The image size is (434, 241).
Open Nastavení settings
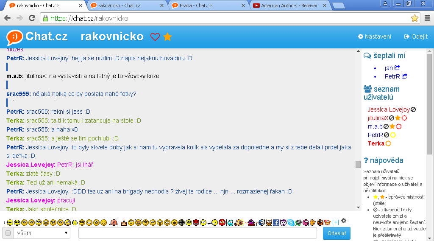375,36
